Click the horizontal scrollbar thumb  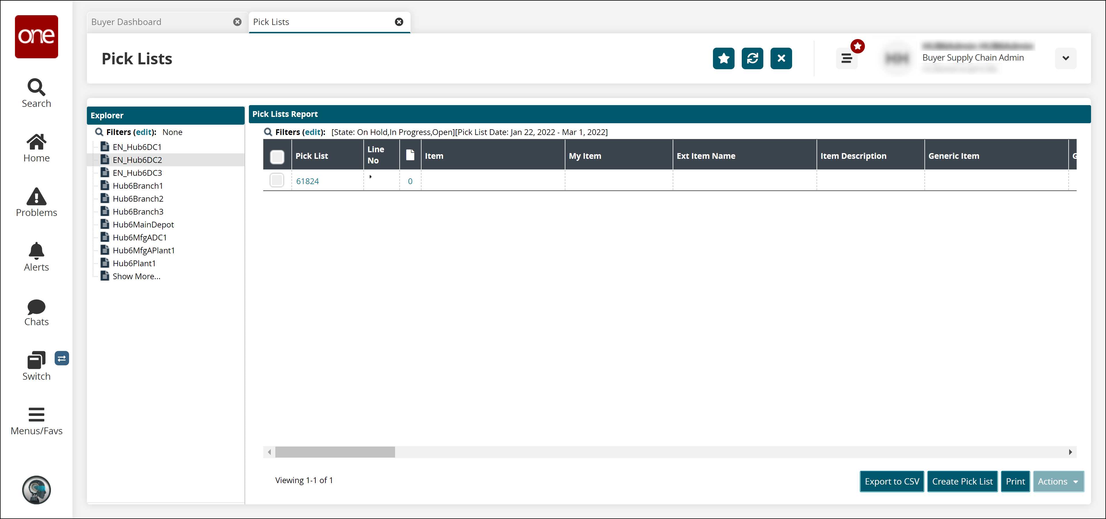click(335, 452)
